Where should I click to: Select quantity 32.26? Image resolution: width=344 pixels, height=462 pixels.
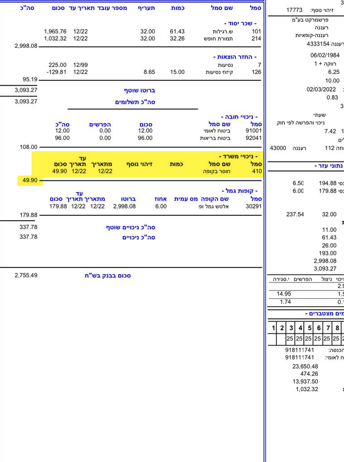pyautogui.click(x=177, y=38)
